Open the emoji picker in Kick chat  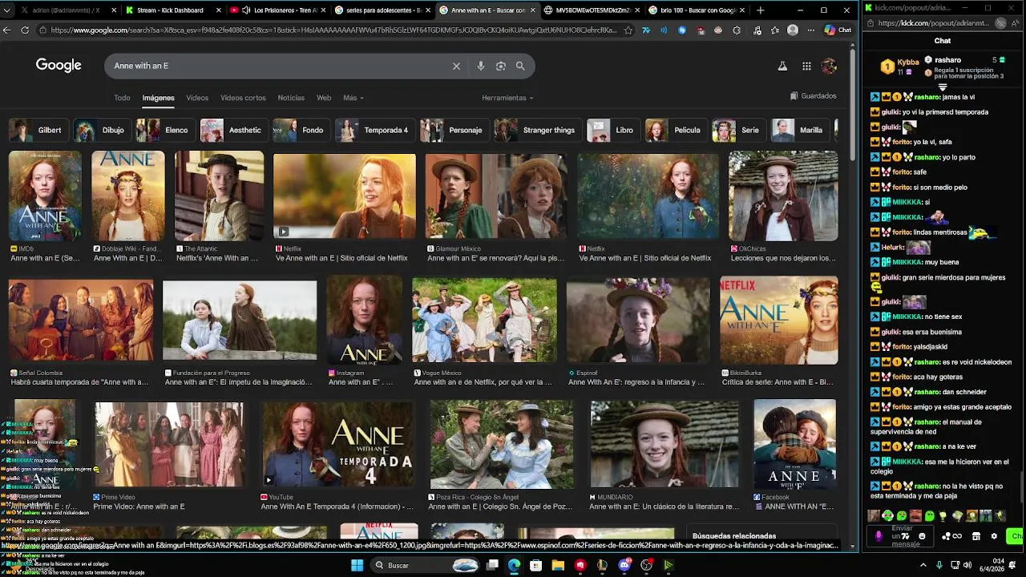(x=922, y=536)
